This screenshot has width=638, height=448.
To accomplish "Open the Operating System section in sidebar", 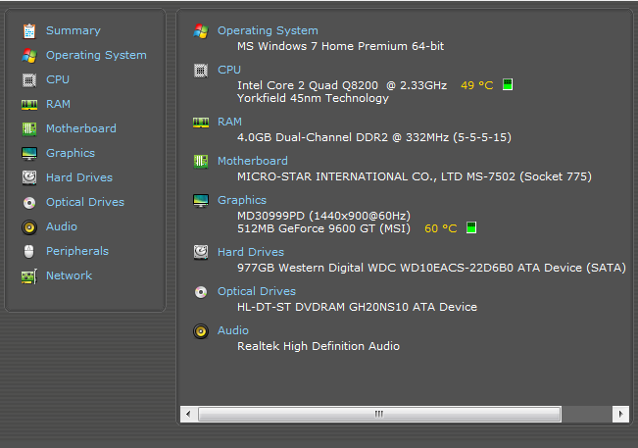I will coord(96,55).
